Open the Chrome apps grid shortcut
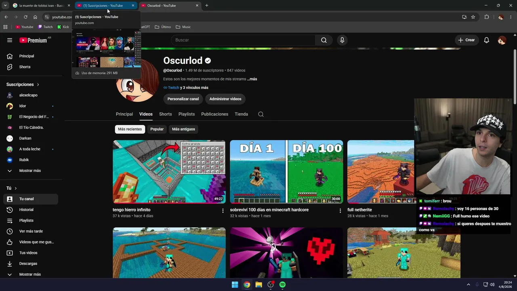Screen dimensions: 517x291 pos(5,27)
